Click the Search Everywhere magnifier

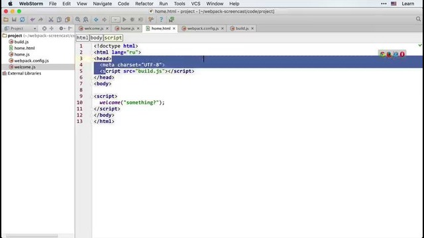pos(418,19)
